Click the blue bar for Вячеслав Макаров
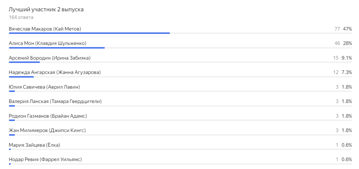 89,33
